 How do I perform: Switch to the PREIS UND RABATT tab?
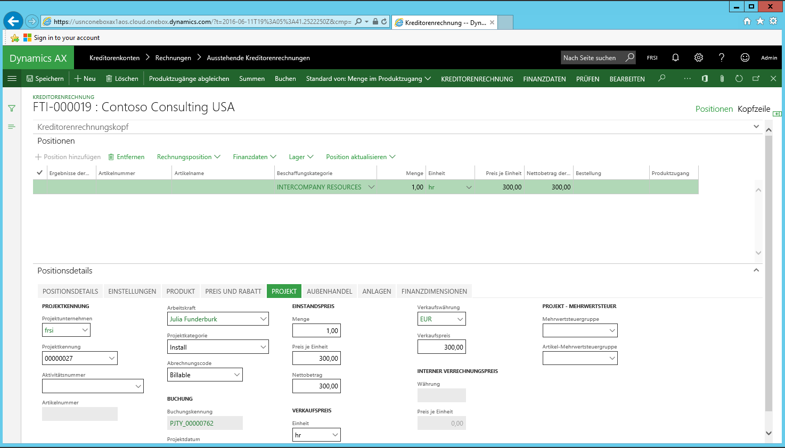click(x=233, y=292)
